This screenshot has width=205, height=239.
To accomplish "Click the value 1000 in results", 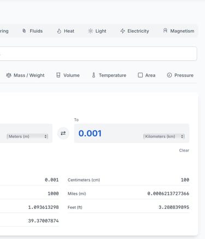I will click(53, 194).
